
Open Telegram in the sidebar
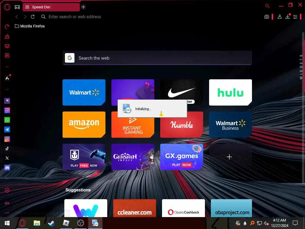pos(7,129)
